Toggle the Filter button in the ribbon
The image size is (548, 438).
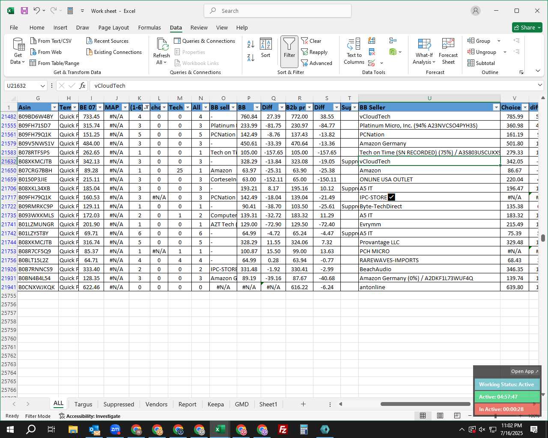289,51
